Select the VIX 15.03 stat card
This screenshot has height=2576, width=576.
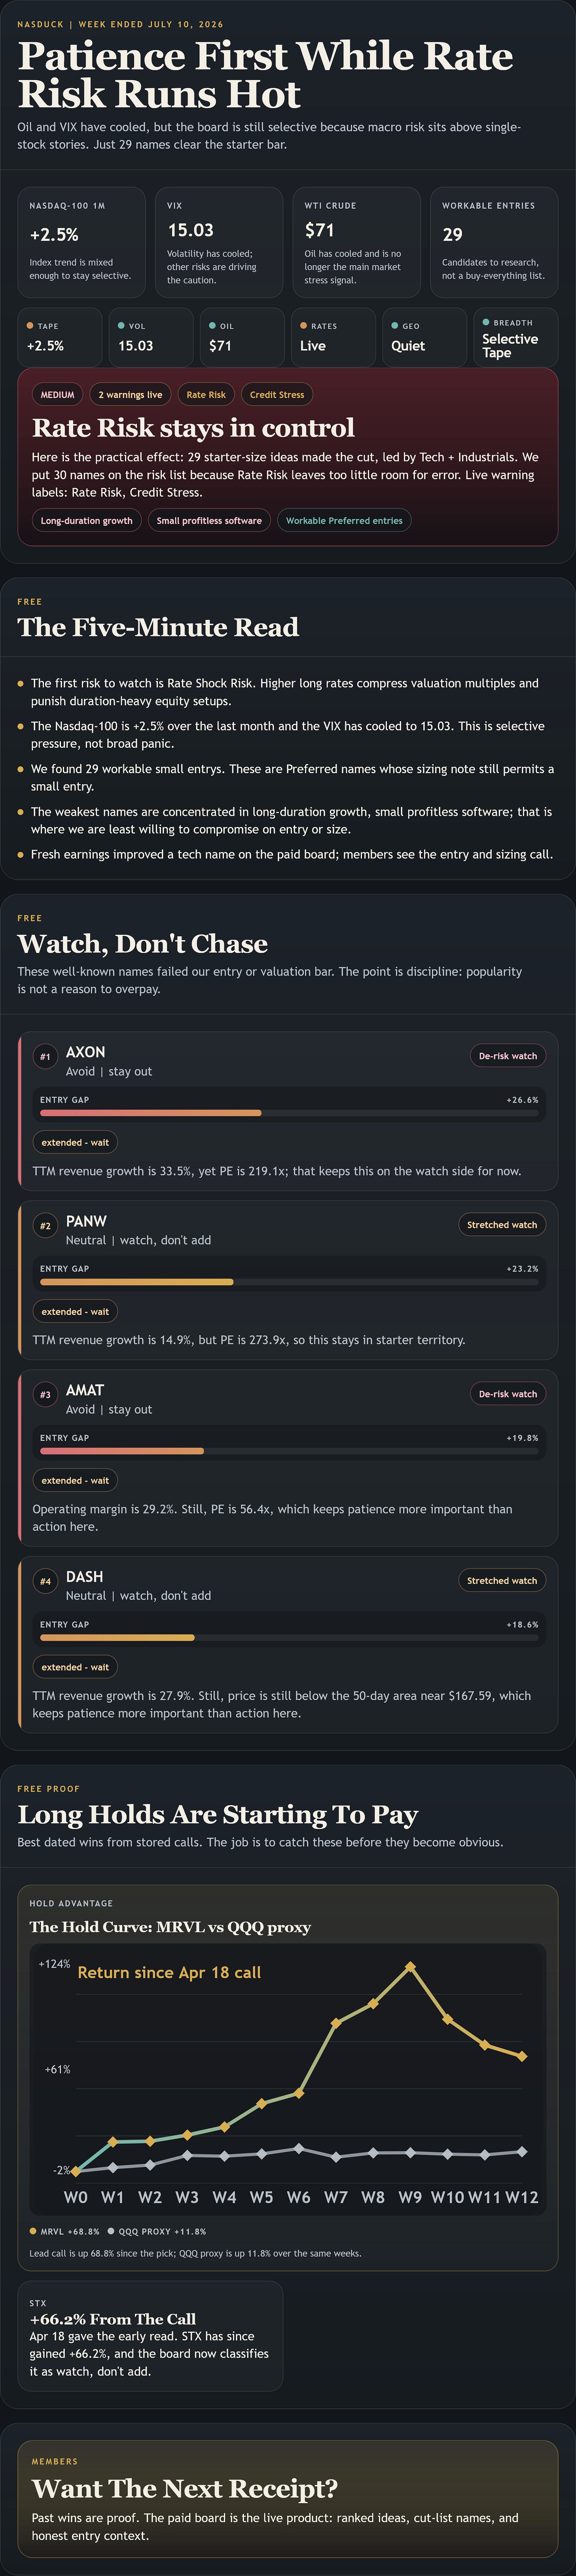tap(219, 242)
